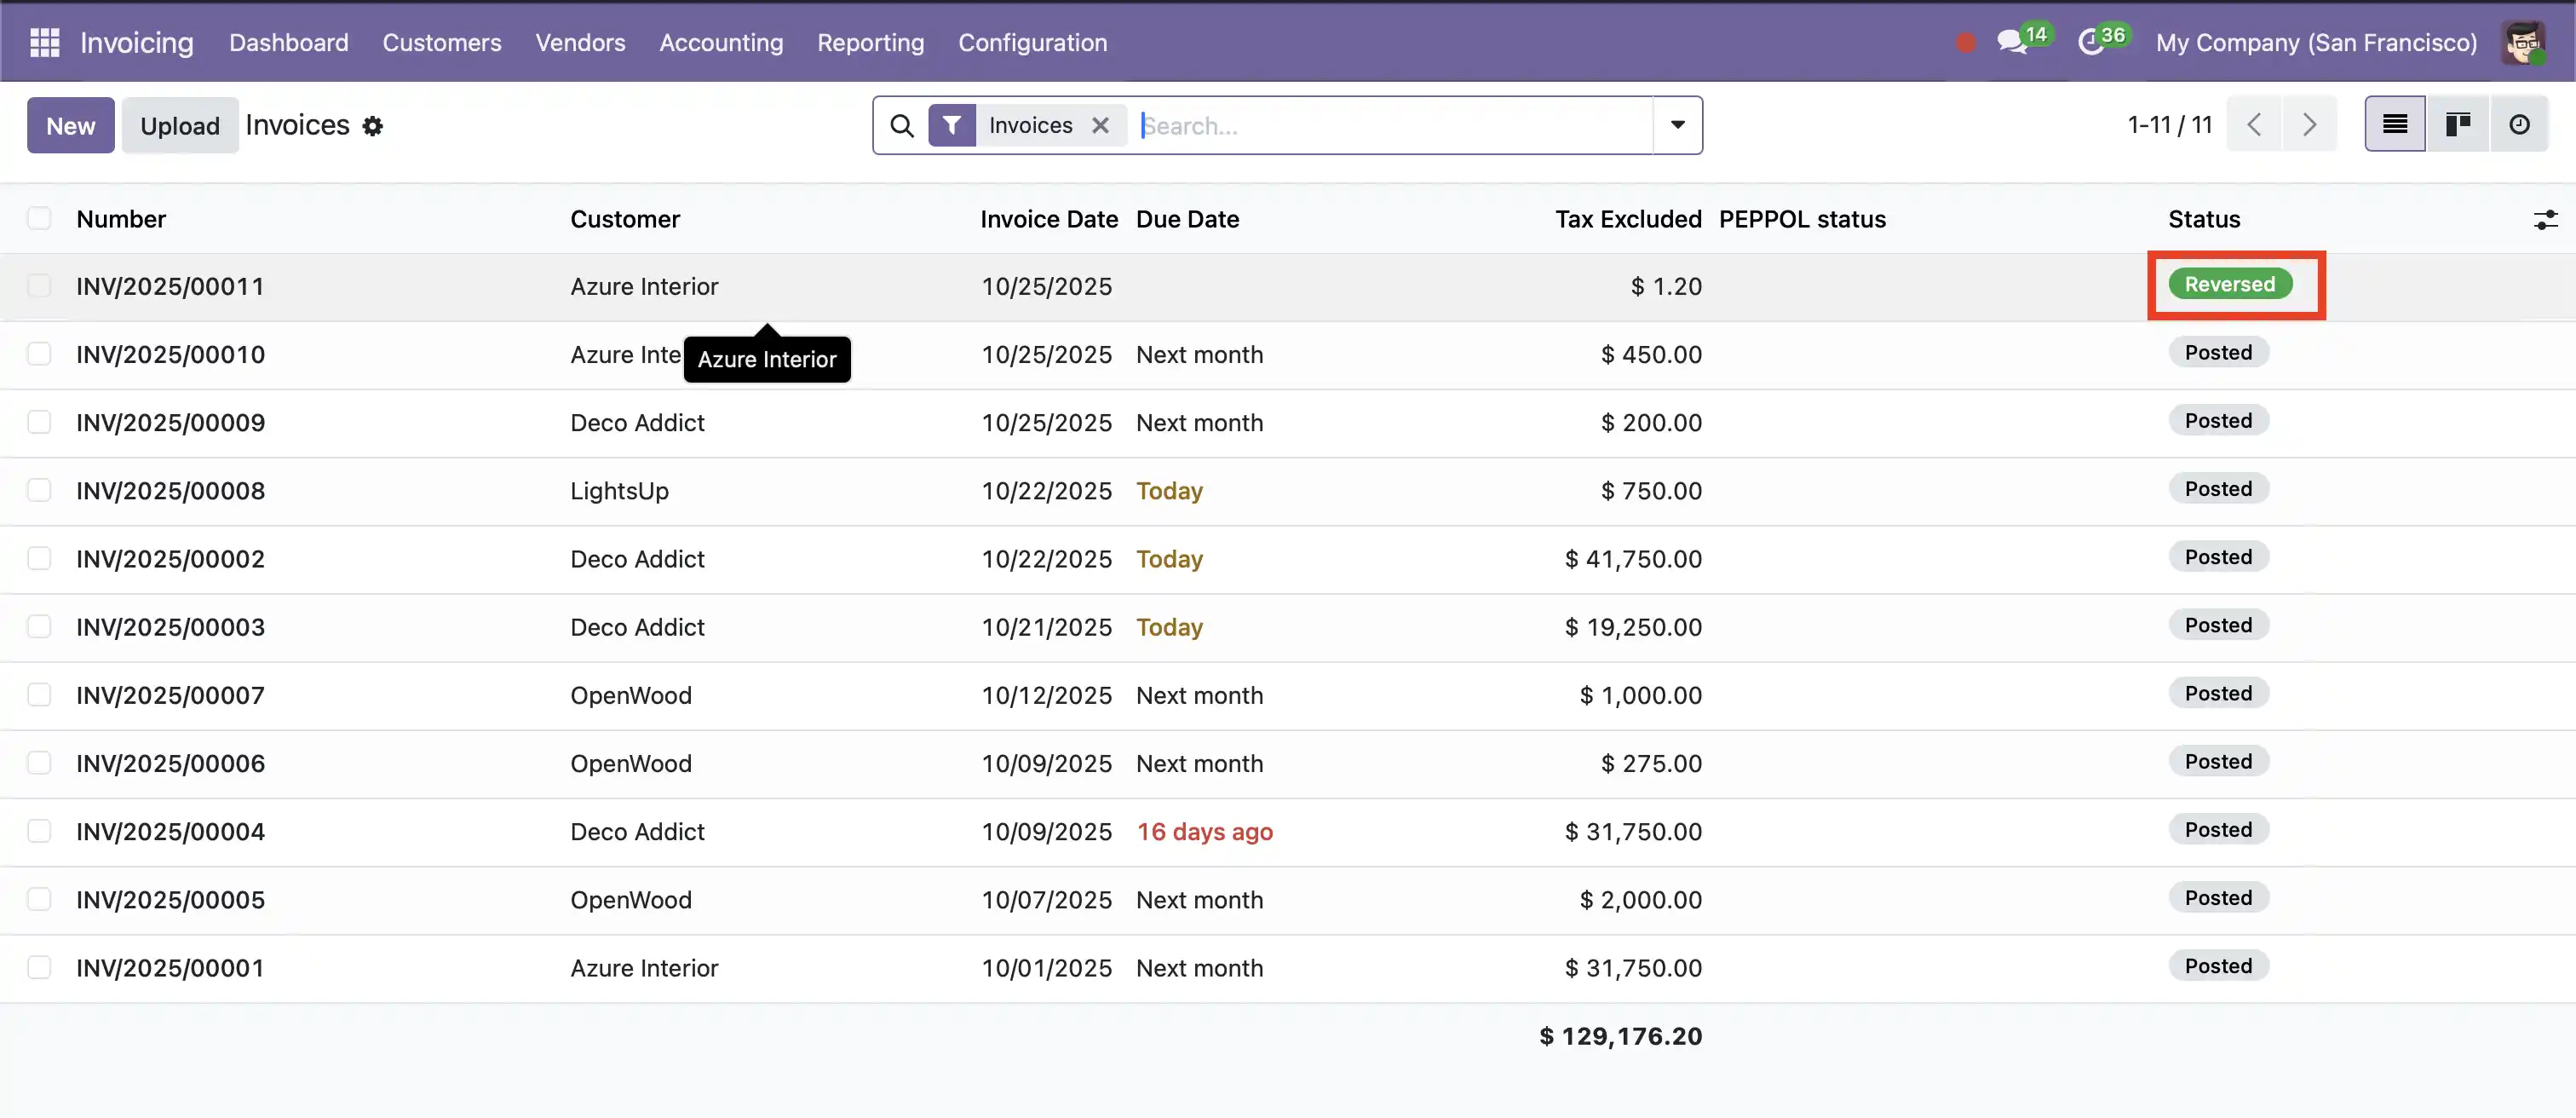Screen dimensions: 2576x1118
Task: Remove the Invoices filter with X
Action: (x=1100, y=125)
